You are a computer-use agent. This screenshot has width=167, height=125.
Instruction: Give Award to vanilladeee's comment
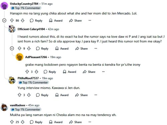click(56, 122)
